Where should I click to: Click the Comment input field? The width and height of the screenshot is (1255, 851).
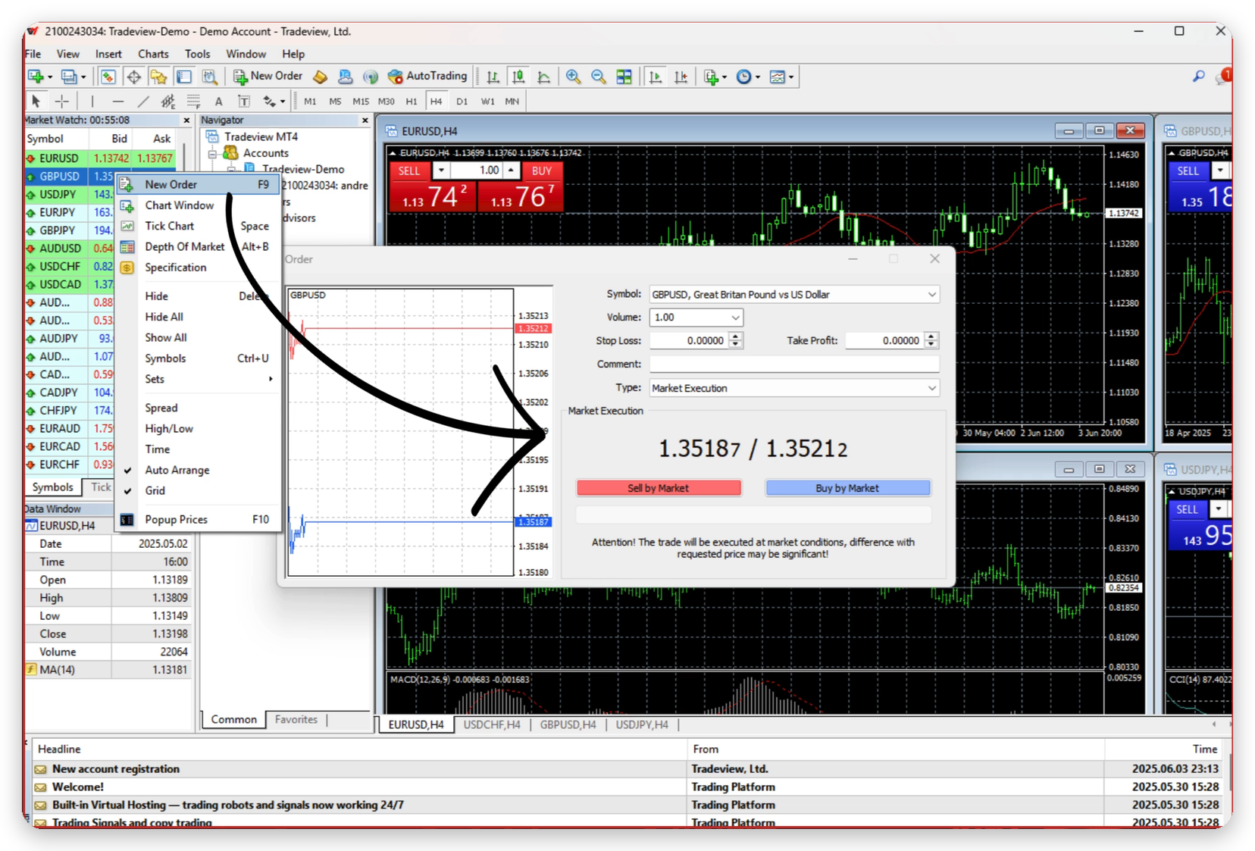click(x=794, y=364)
